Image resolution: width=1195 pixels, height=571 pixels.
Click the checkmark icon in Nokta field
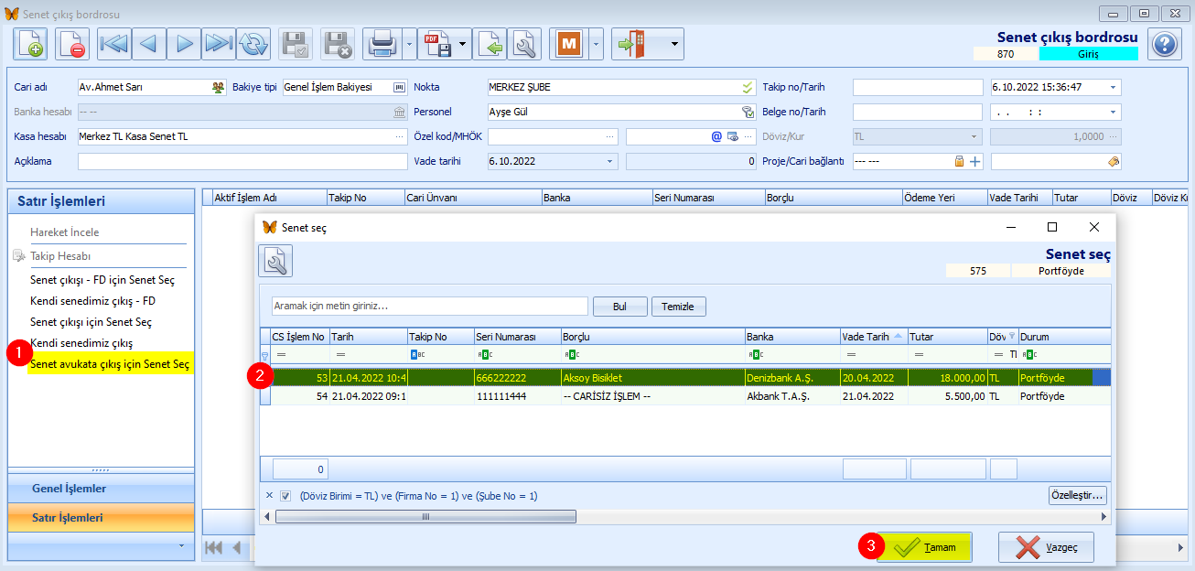tap(747, 87)
